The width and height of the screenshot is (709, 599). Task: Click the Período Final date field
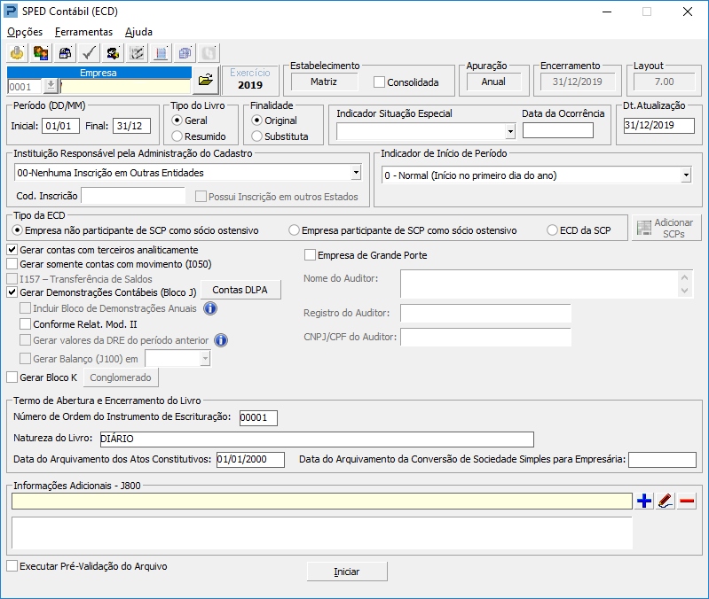pyautogui.click(x=131, y=126)
